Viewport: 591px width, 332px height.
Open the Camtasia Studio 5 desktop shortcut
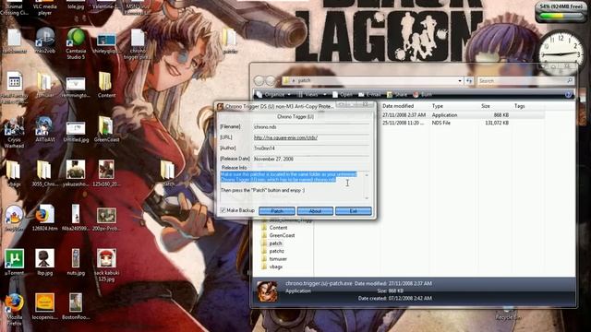76,43
